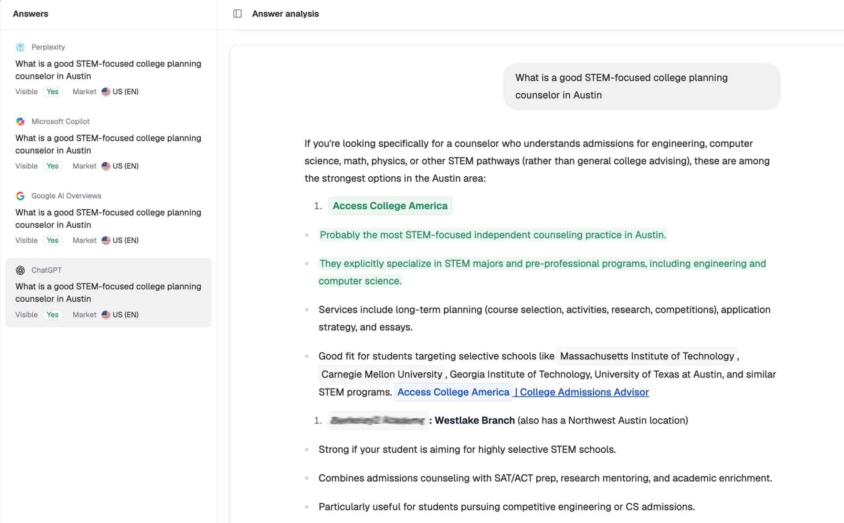This screenshot has width=844, height=523.
Task: Click the ChatGPT logo icon
Action: pos(20,270)
